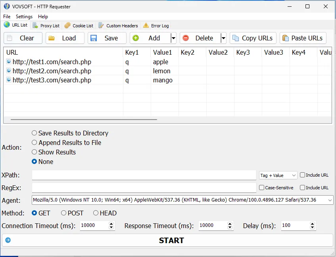Switch to the Proxy List tab

click(46, 25)
